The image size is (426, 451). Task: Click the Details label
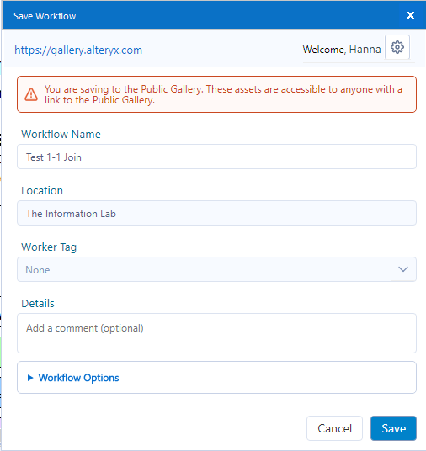tap(38, 304)
